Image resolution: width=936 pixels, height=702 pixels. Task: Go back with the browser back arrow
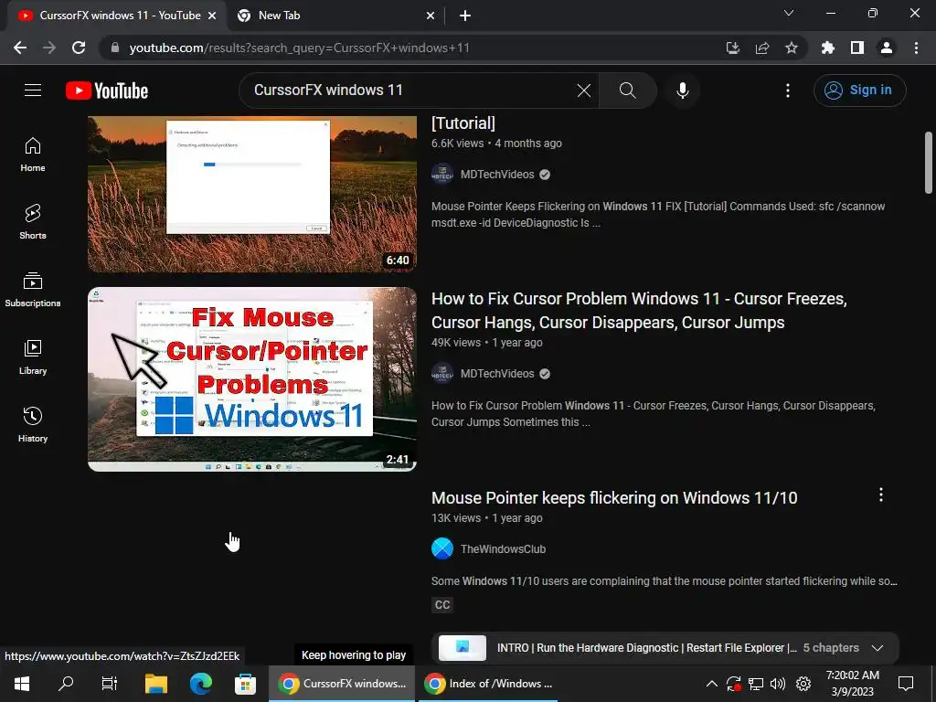coord(20,48)
